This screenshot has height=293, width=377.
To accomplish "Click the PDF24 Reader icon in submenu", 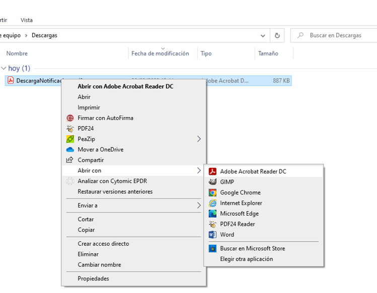I will [x=212, y=224].
